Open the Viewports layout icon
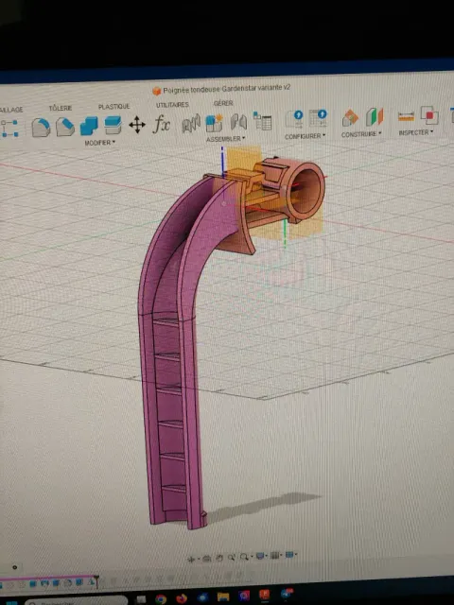454x605 pixels. 289,555
